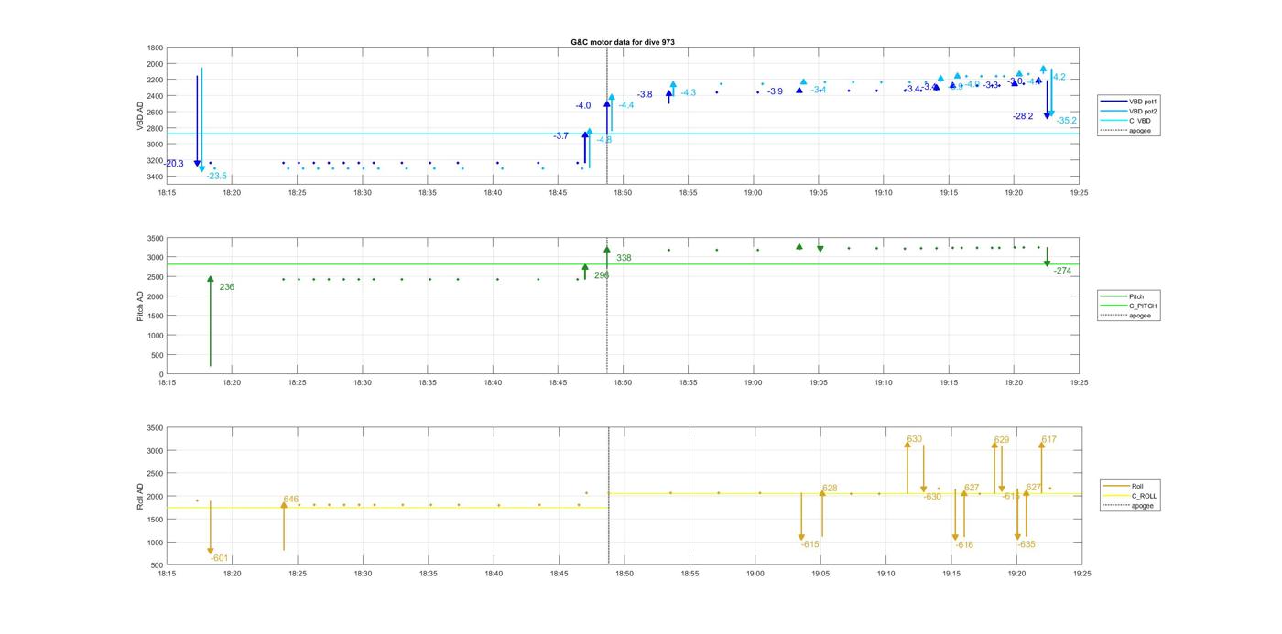1282x634 pixels.
Task: Click the title 'G&C motor data for dive 973'
Action: coord(623,42)
